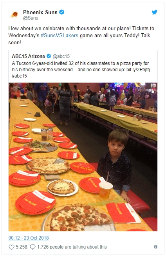Open the Phoenix Suns account name
The image size is (166, 256).
click(40, 12)
